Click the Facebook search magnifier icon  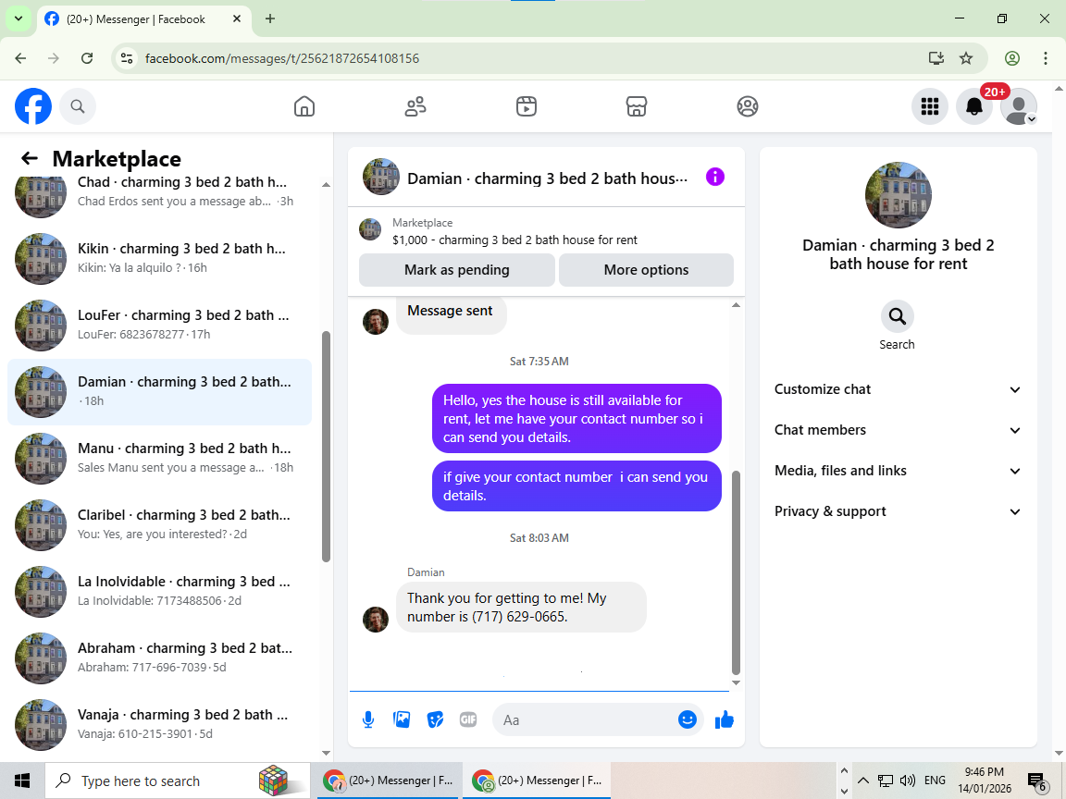[78, 106]
